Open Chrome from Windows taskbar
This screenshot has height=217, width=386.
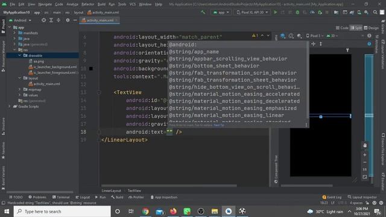pos(145,212)
